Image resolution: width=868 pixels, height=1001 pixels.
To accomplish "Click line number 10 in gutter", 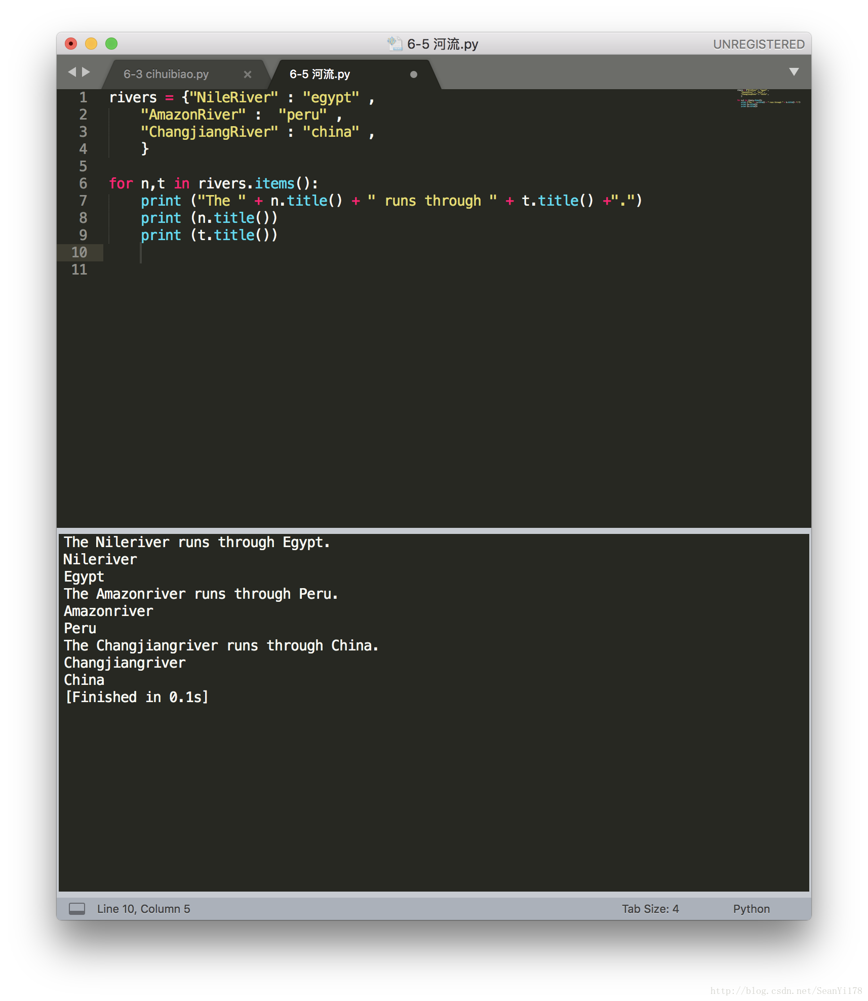I will [x=79, y=252].
